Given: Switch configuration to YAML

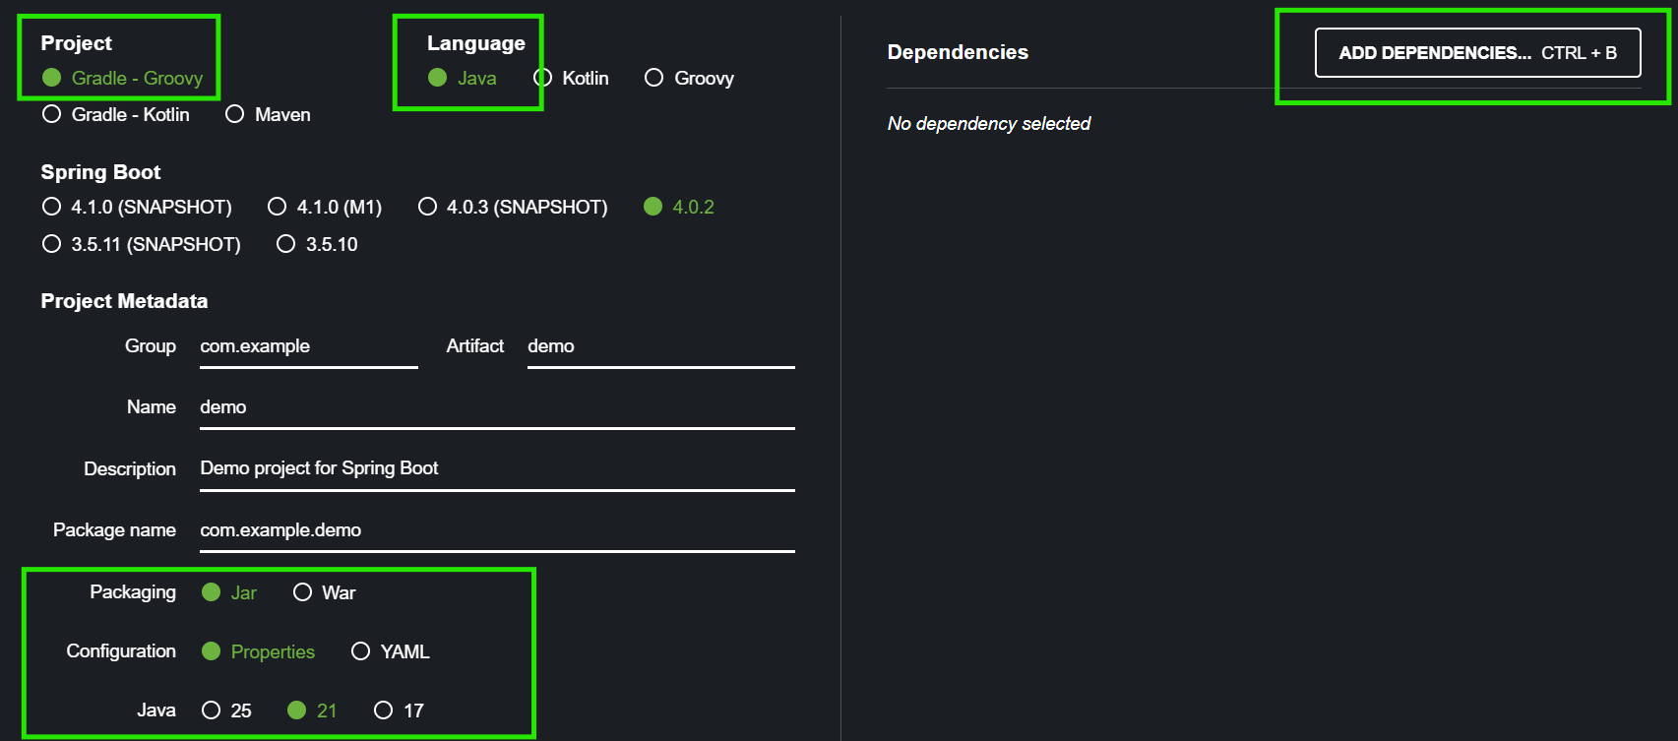Looking at the screenshot, I should [x=390, y=651].
